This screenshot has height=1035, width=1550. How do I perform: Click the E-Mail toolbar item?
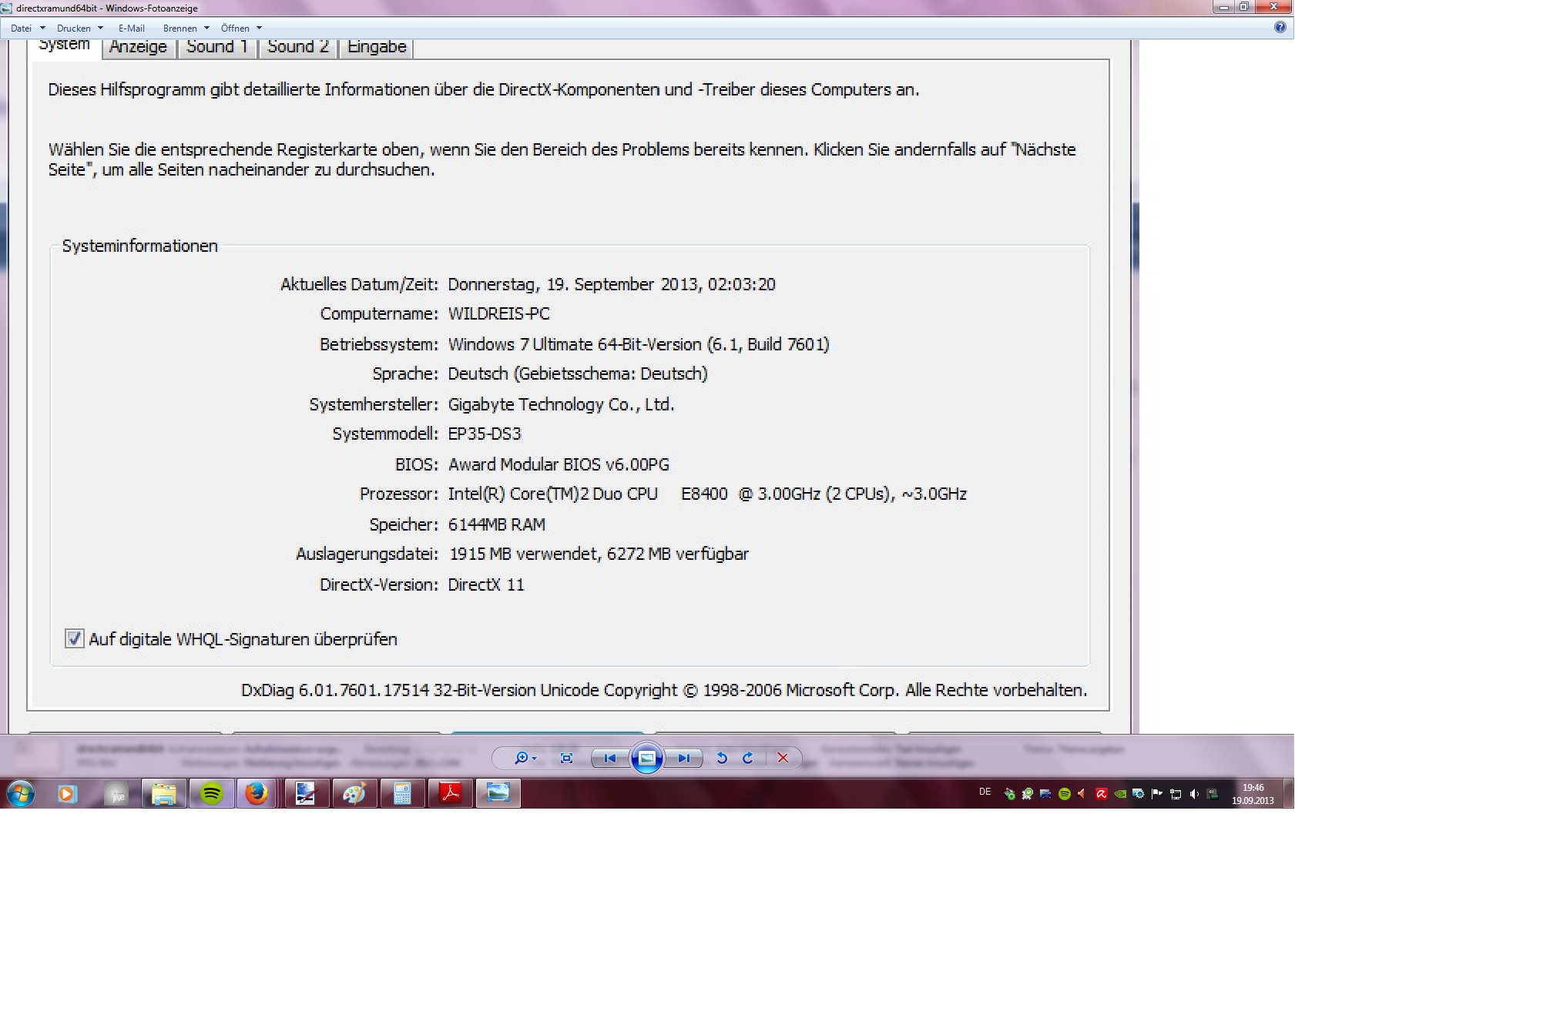132,28
